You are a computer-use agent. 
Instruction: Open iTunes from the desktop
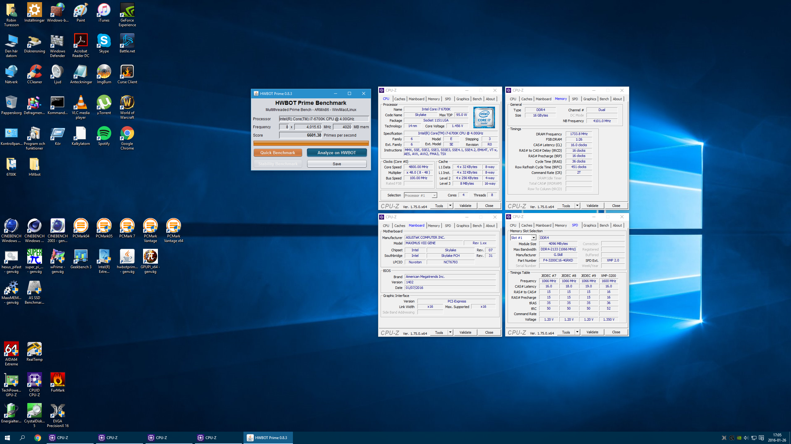tap(104, 12)
